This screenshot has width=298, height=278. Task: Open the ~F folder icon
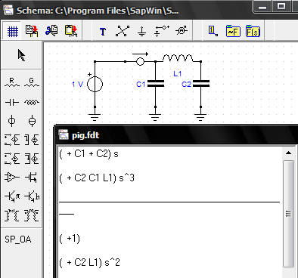click(x=233, y=31)
